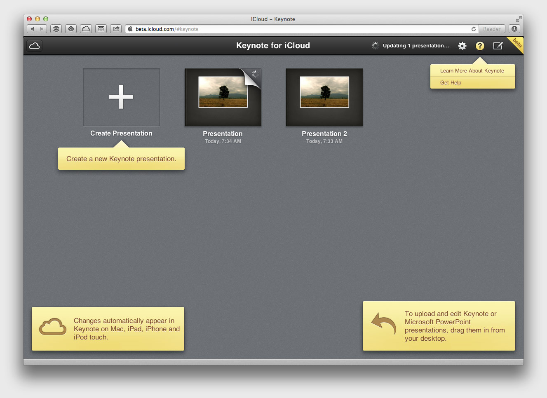Click the address bar URL field

click(x=302, y=29)
